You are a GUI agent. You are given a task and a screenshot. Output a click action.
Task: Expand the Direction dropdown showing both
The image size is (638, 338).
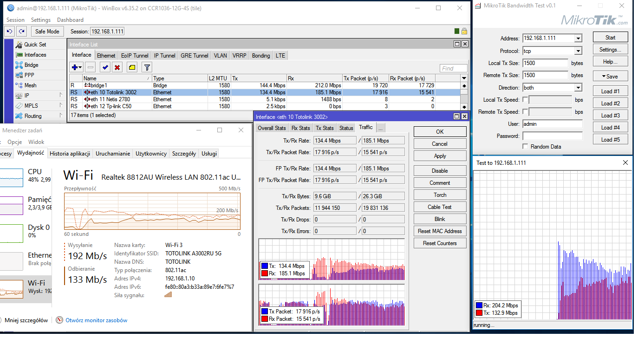[578, 88]
